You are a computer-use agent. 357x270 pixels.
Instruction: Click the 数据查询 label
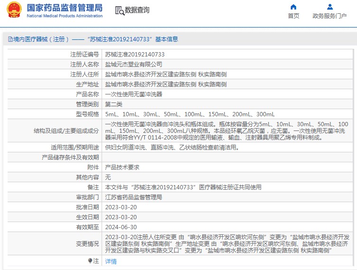137,10
